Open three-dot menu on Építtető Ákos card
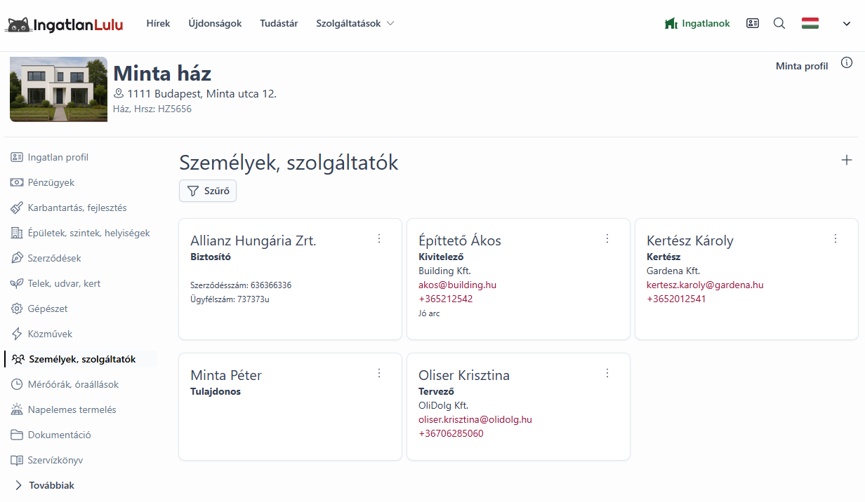865x502 pixels. point(607,238)
